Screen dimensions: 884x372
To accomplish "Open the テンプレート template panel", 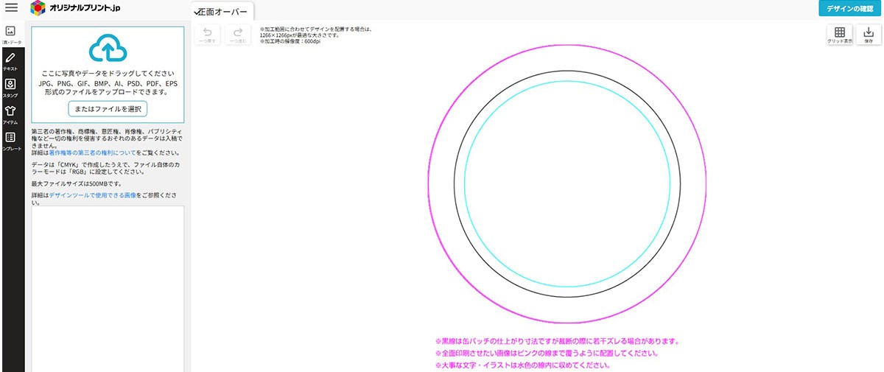I will 11,141.
